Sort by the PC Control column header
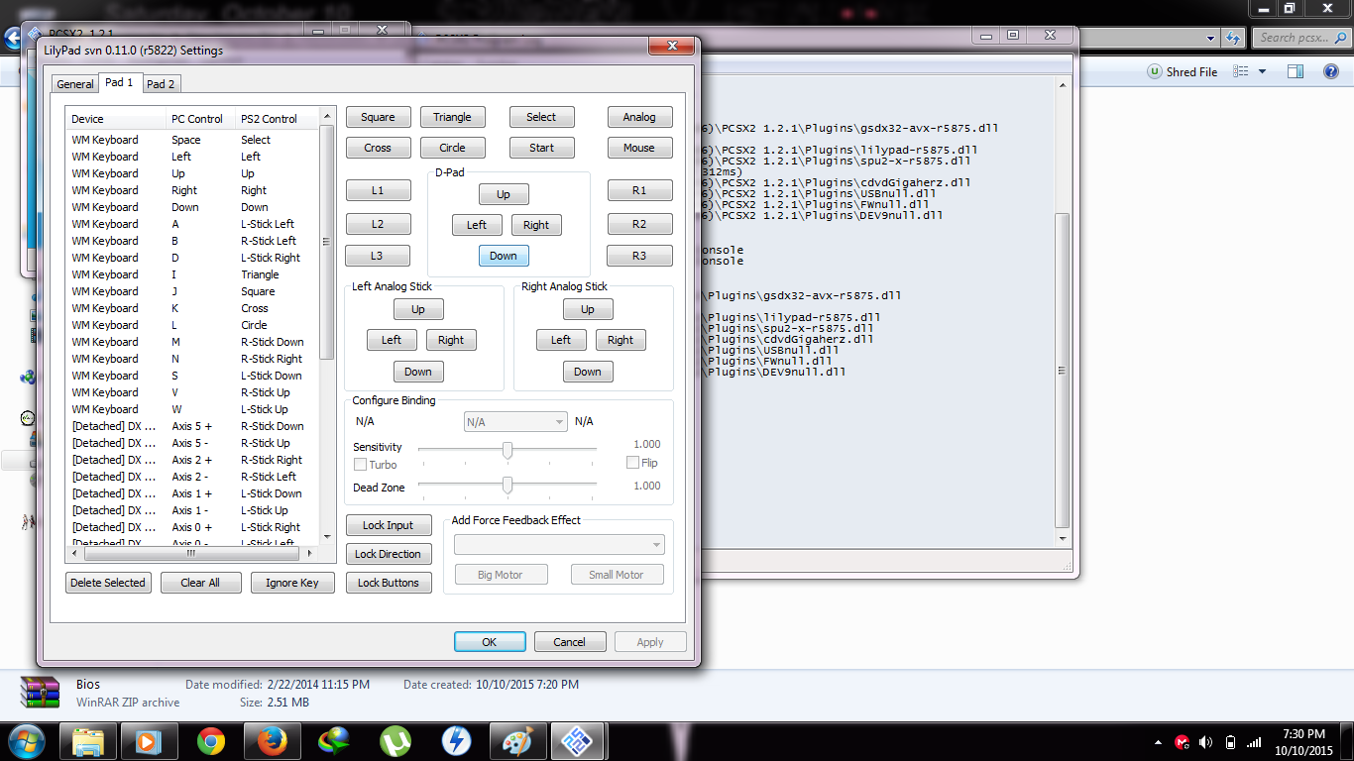 200,119
